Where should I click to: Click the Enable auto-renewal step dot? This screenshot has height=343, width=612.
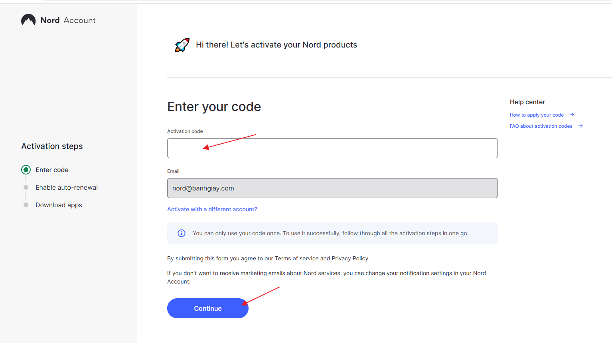(x=26, y=187)
